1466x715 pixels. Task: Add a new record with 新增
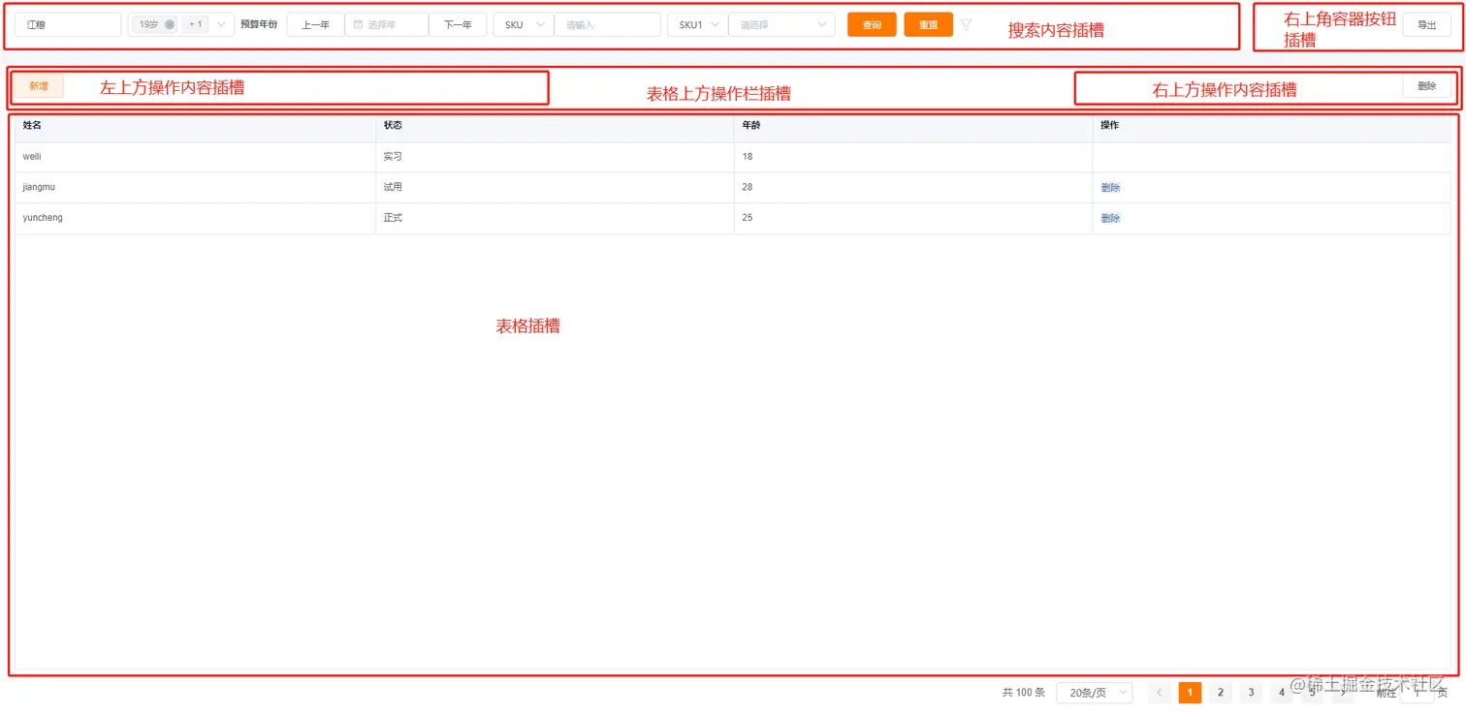39,86
